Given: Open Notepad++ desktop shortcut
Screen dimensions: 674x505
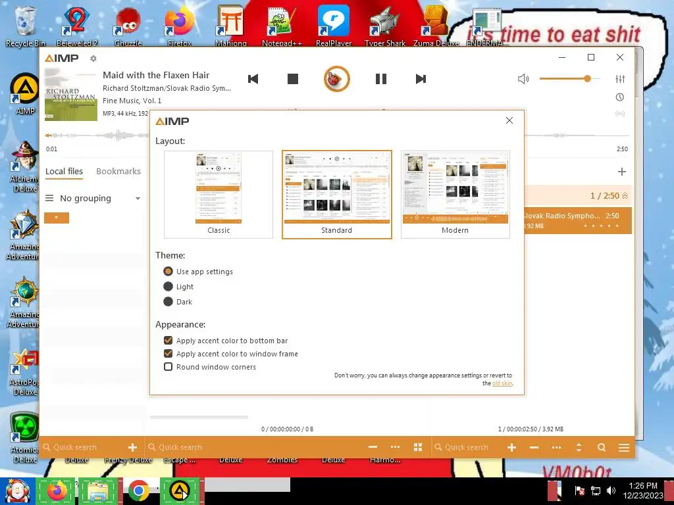Looking at the screenshot, I should (x=282, y=25).
